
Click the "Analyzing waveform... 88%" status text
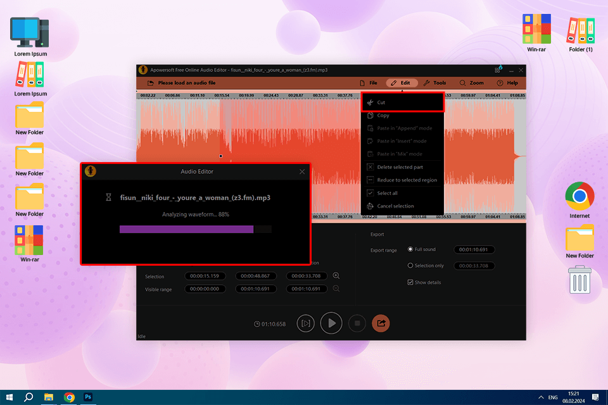pos(196,215)
